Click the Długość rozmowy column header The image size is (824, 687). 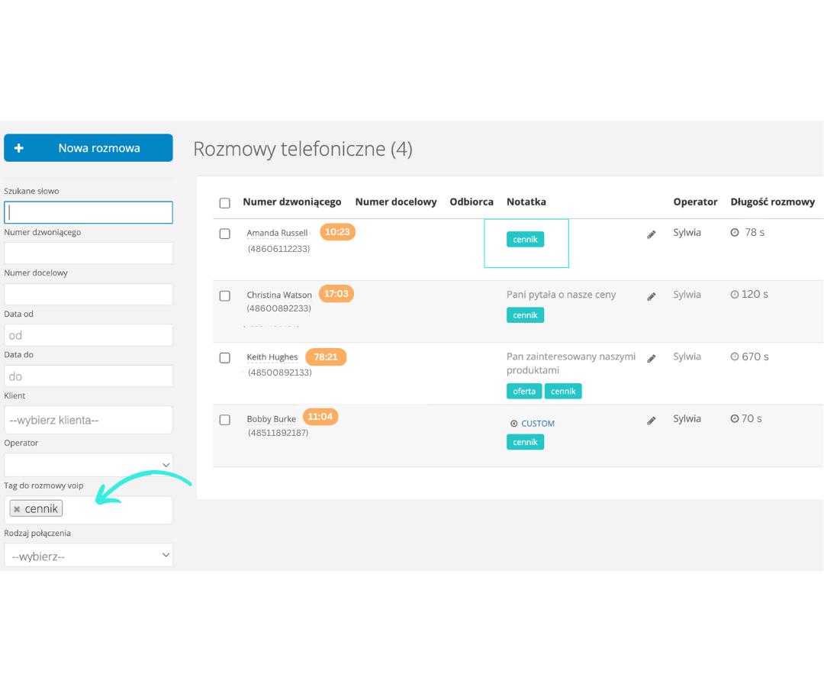pos(772,202)
